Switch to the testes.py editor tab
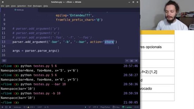The width and height of the screenshot is (194, 109). (x=19, y=10)
